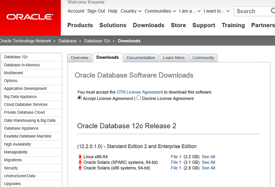The height and width of the screenshot is (187, 275).
Task: Open the Solutions main menu
Action: click(x=113, y=25)
